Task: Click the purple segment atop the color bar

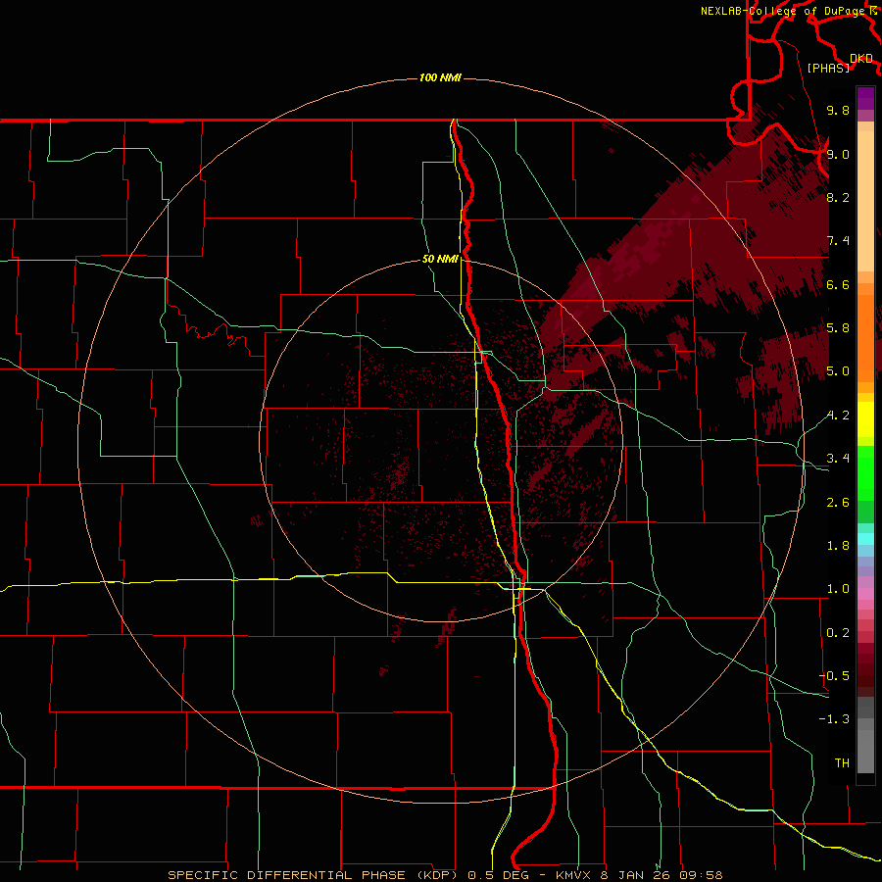Action: point(865,98)
